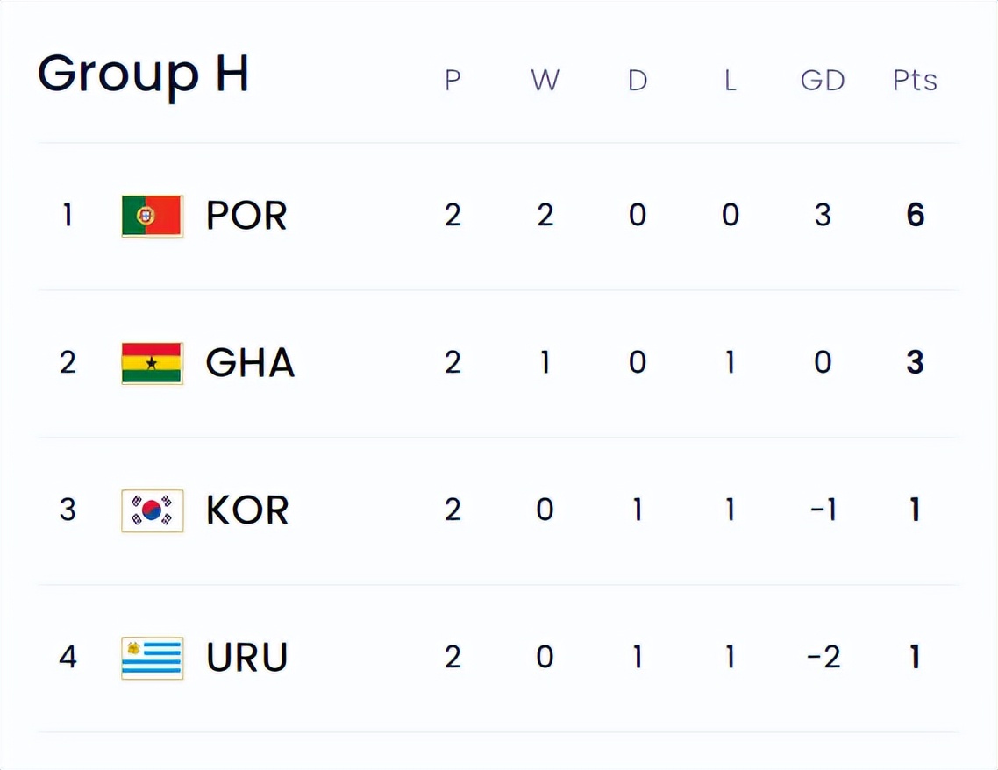The height and width of the screenshot is (770, 998).
Task: Click the Uruguay flag icon
Action: [x=152, y=658]
